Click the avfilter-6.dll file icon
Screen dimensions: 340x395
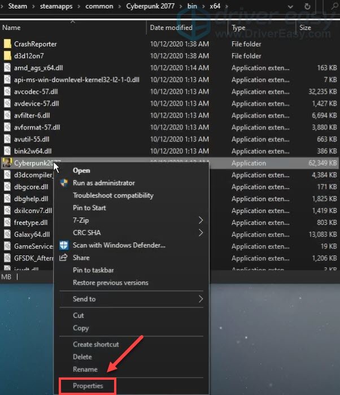(7, 115)
